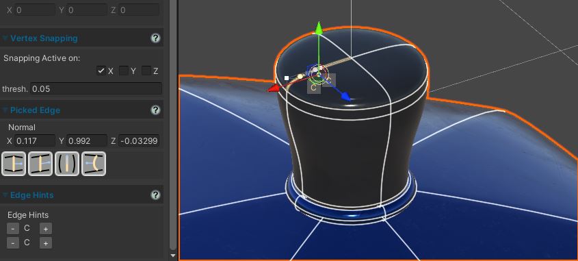
Task: Enable snapping on Y axis
Action: [x=124, y=71]
